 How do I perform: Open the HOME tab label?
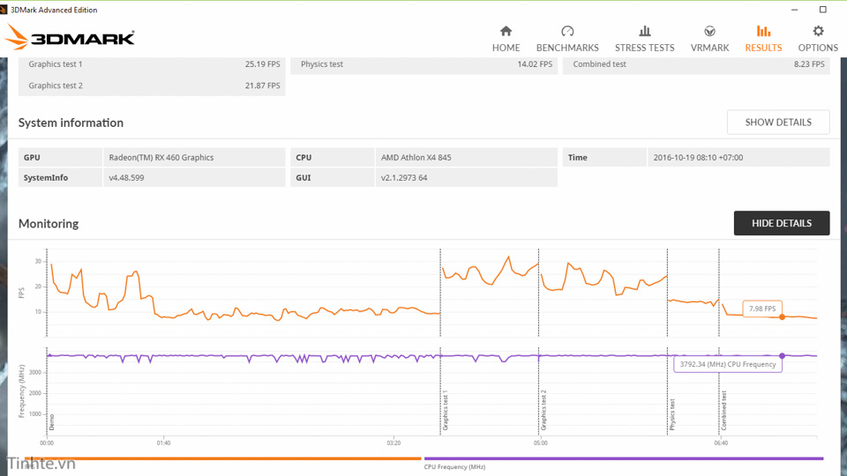point(506,48)
